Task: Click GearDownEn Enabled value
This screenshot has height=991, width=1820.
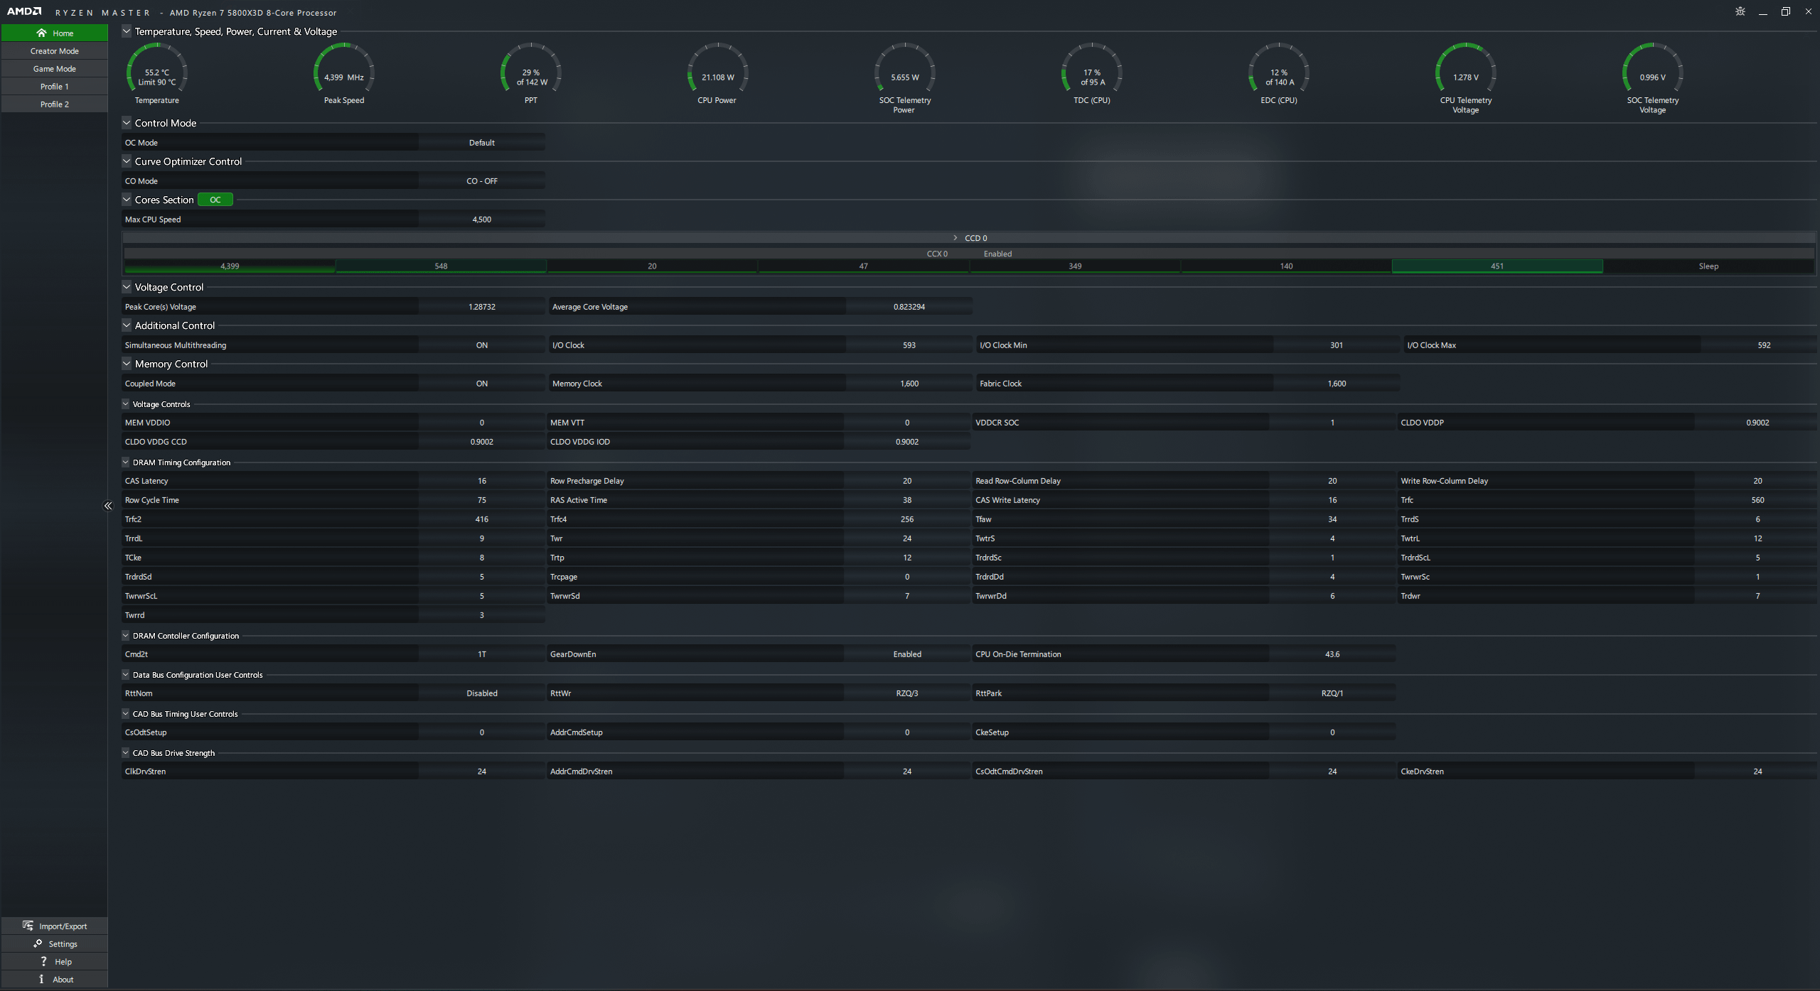Action: (907, 654)
